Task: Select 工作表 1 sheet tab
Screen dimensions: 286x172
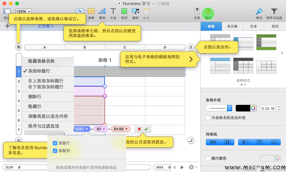Action: point(45,26)
